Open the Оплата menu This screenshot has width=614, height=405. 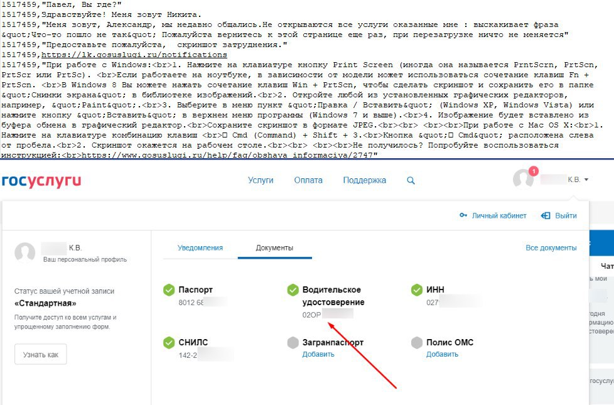[308, 180]
